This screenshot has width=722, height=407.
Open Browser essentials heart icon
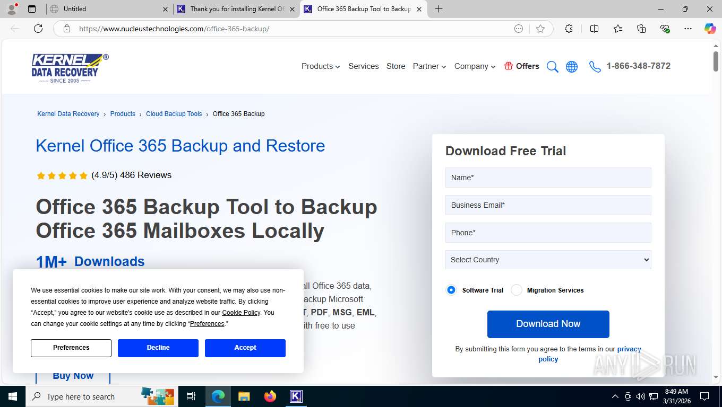665,29
